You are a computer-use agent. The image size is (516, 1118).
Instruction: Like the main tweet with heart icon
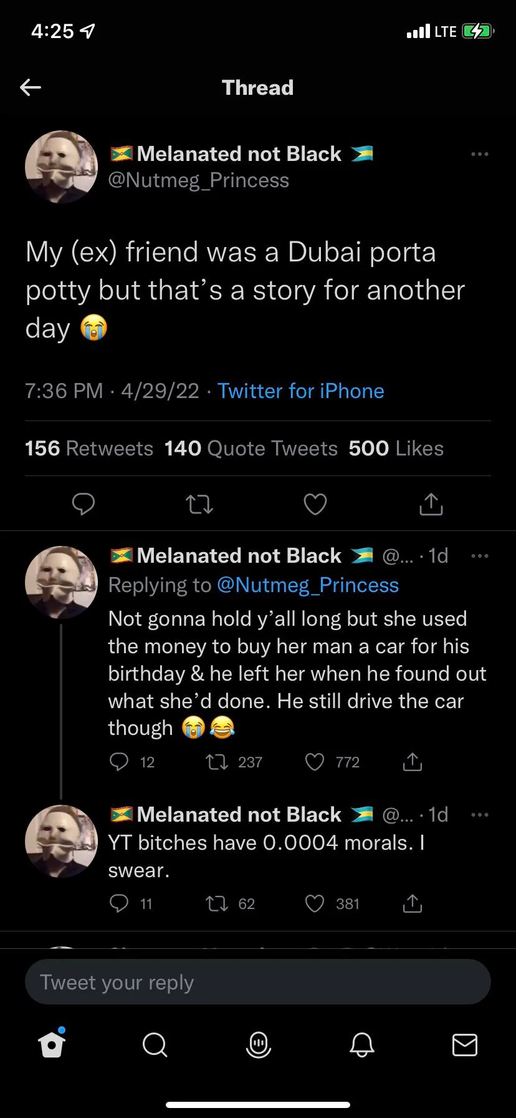click(315, 504)
